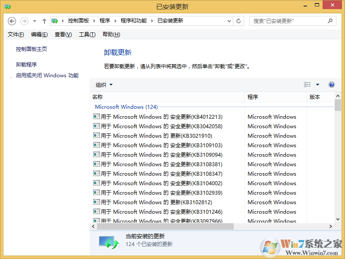Open the address bar history dropdown
345x259 pixels.
coord(229,21)
